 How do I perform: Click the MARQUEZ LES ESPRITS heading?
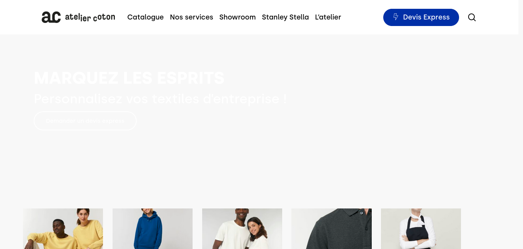click(x=129, y=78)
